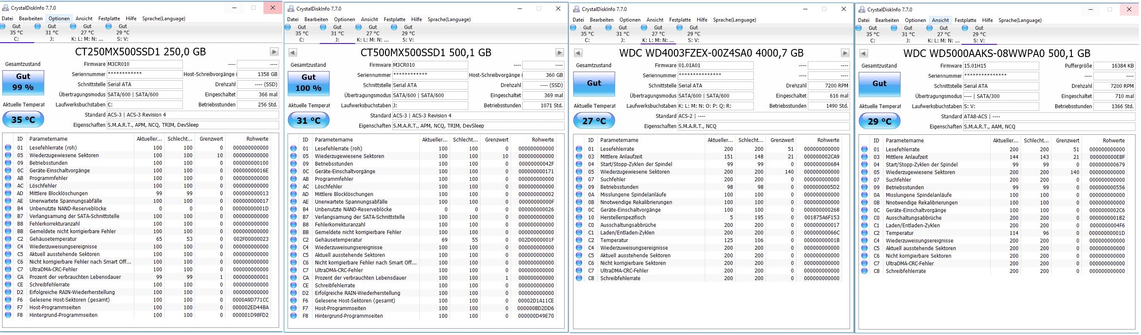Click Übertragungsmodus field ---- | SATA/300
This screenshot has width=1141, height=335.
click(1001, 96)
